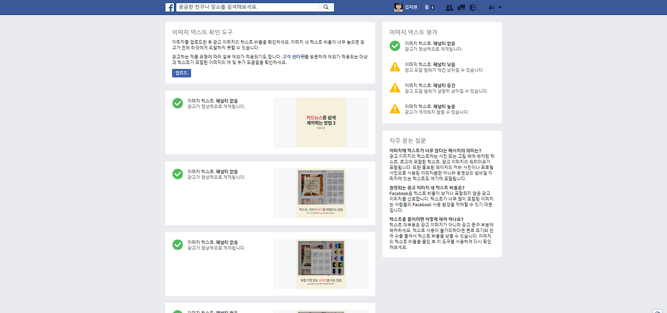The height and width of the screenshot is (313, 667).
Task: Click the 카드뉴스 card news thumbnail image
Action: tap(321, 122)
